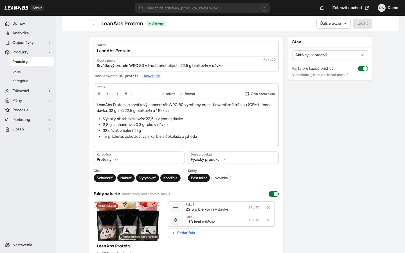Image resolution: width=405 pixels, height=253 pixels.
Task: Click the Upraviť URL link
Action: coord(151,76)
